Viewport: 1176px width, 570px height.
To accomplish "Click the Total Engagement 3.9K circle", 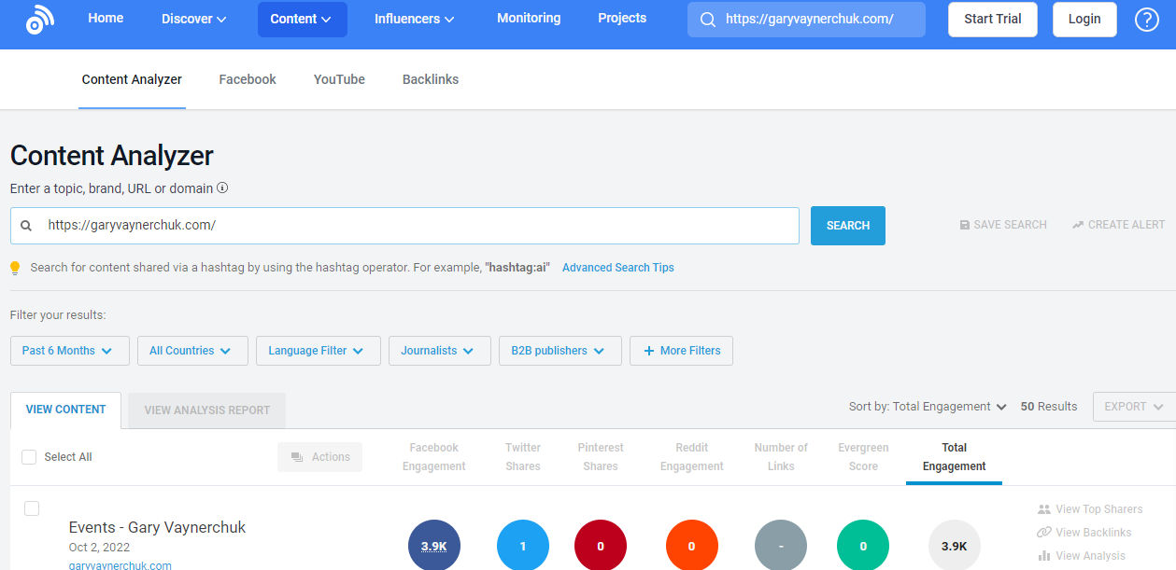I will click(x=955, y=546).
